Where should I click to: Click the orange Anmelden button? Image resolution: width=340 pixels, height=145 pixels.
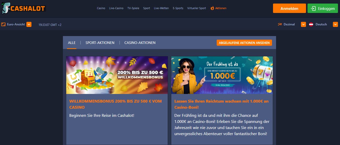(289, 8)
